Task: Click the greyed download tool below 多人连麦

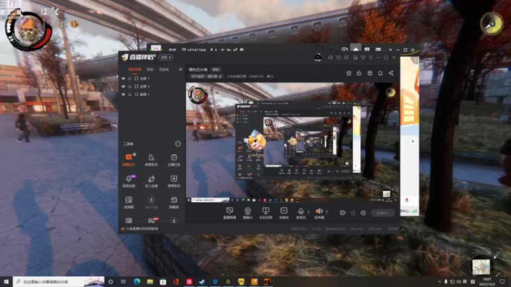Action: pos(151,202)
